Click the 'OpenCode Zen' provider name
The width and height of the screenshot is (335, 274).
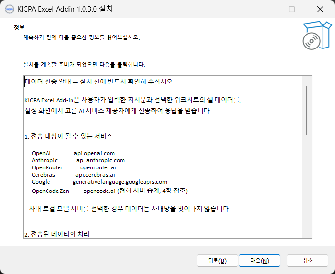pos(50,191)
